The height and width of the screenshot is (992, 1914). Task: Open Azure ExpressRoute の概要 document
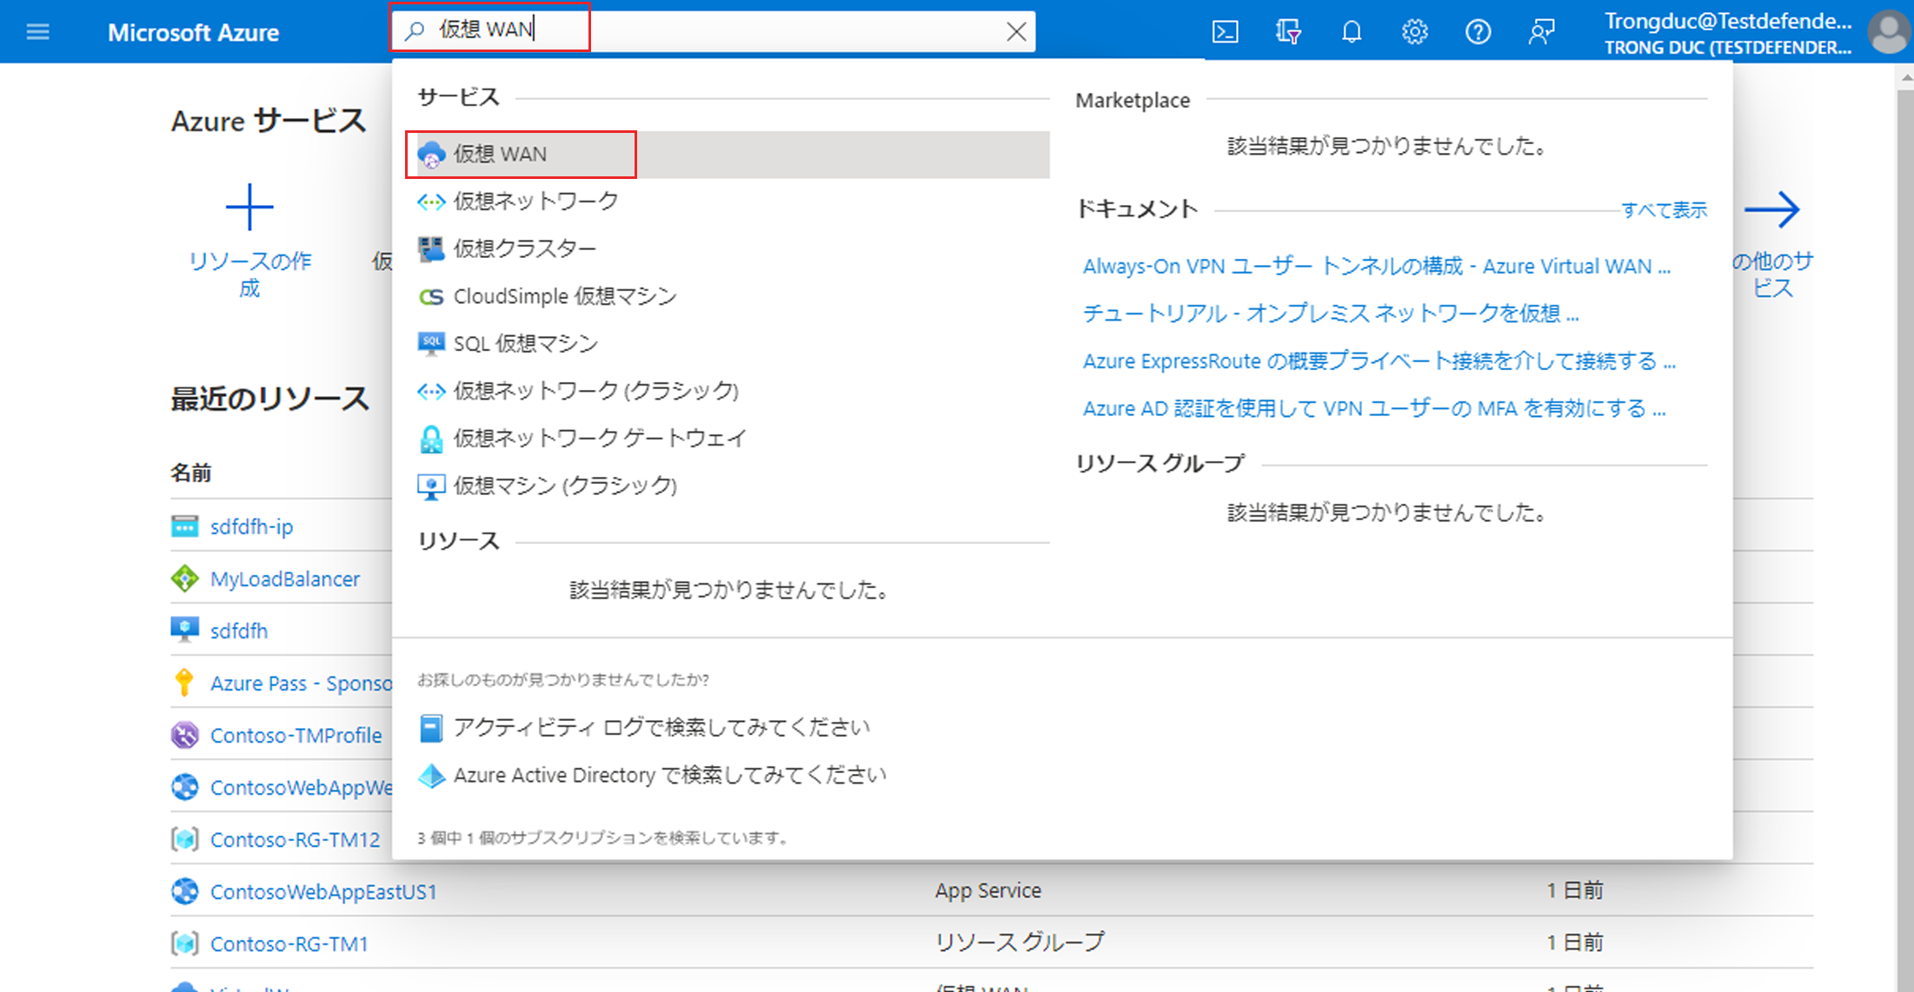tap(1379, 361)
